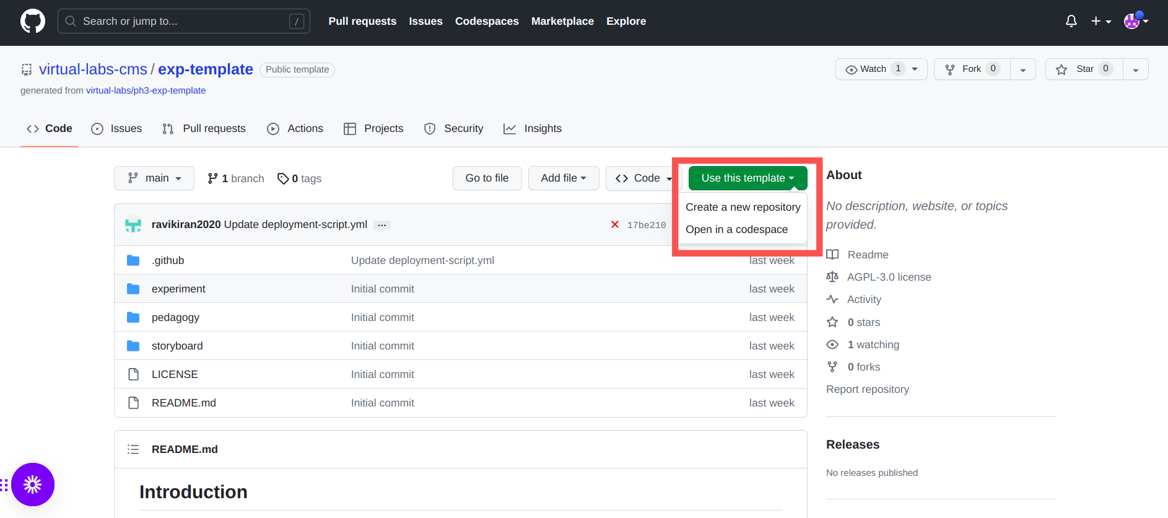Open the Releases heading link
The height and width of the screenshot is (518, 1168).
tap(853, 444)
